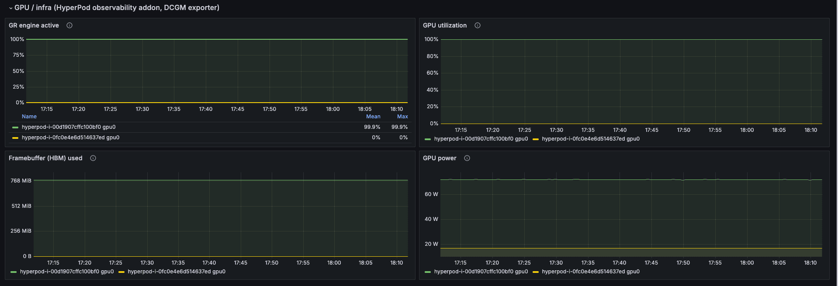Sort GR engine legend by Name column
The image size is (838, 286).
[x=29, y=117]
